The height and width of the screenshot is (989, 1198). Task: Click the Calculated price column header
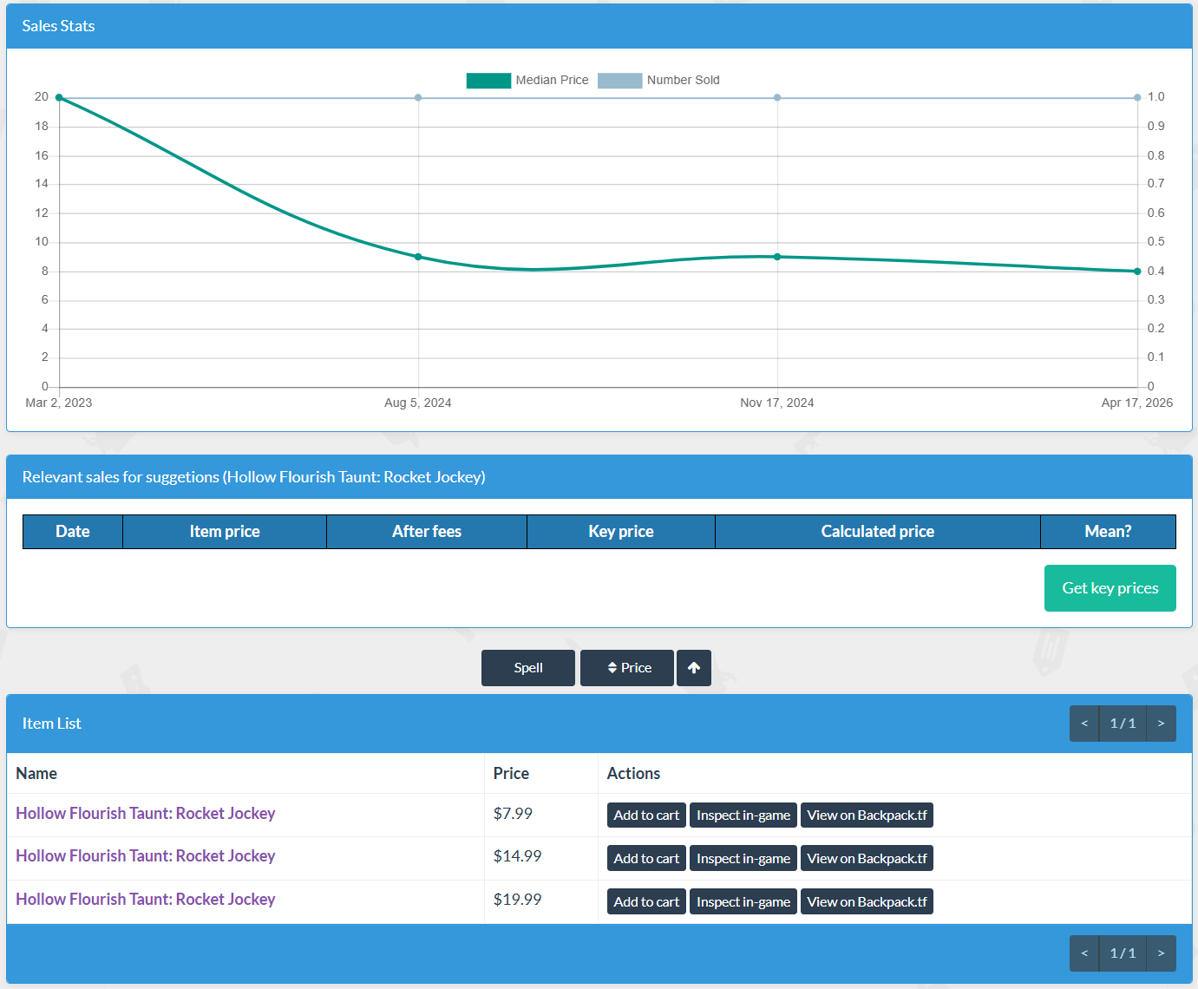point(878,532)
